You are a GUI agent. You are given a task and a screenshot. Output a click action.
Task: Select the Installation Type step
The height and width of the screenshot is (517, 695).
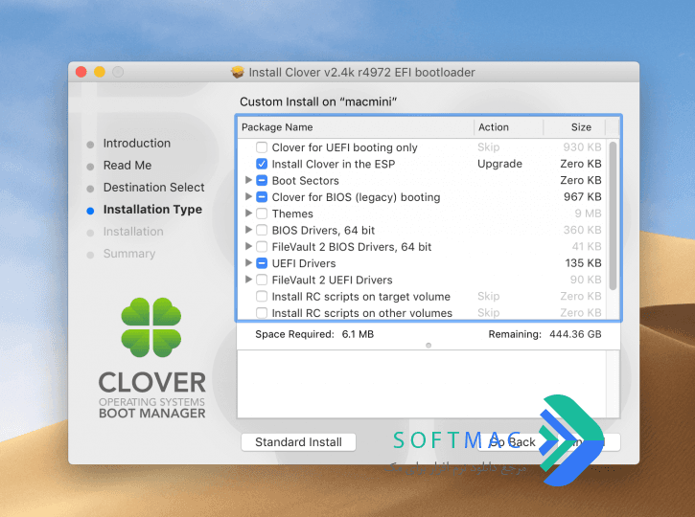point(152,210)
